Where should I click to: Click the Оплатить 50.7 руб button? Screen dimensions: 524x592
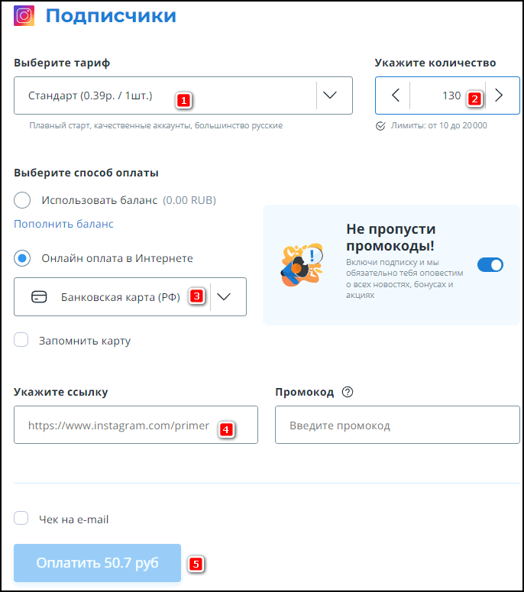point(98,563)
